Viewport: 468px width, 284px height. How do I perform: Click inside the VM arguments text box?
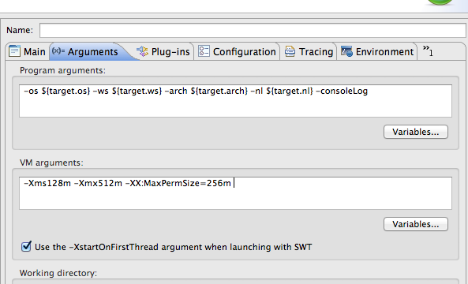coord(235,193)
